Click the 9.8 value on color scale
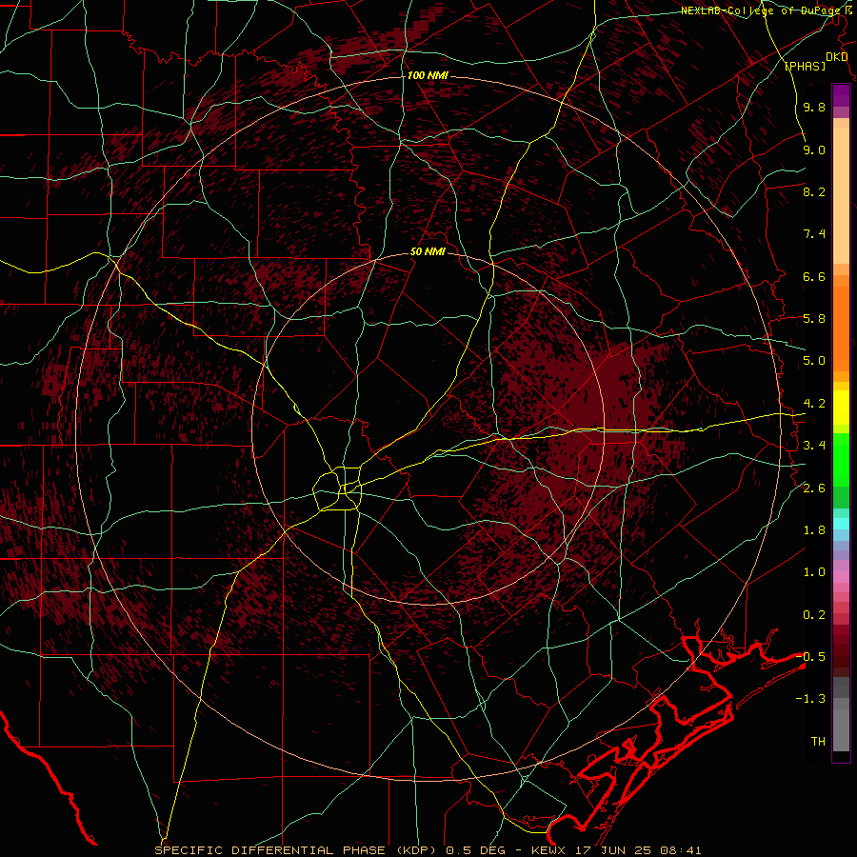Image resolution: width=857 pixels, height=857 pixels. [x=814, y=107]
